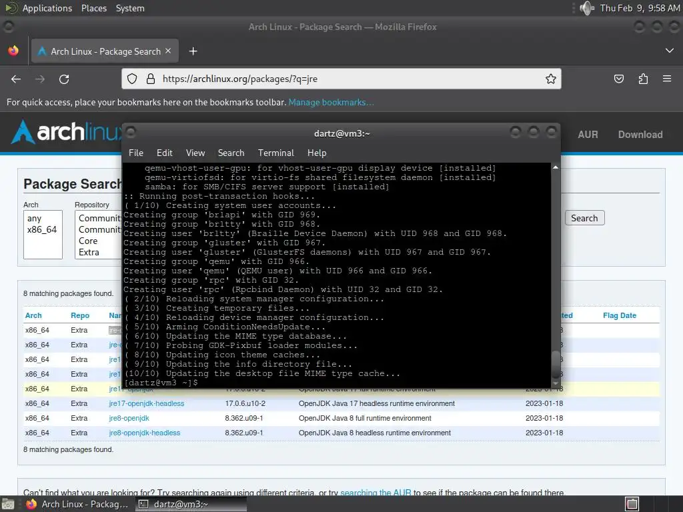Open the tracking protection shield icon
Screen dimensions: 683x512
coord(132,79)
